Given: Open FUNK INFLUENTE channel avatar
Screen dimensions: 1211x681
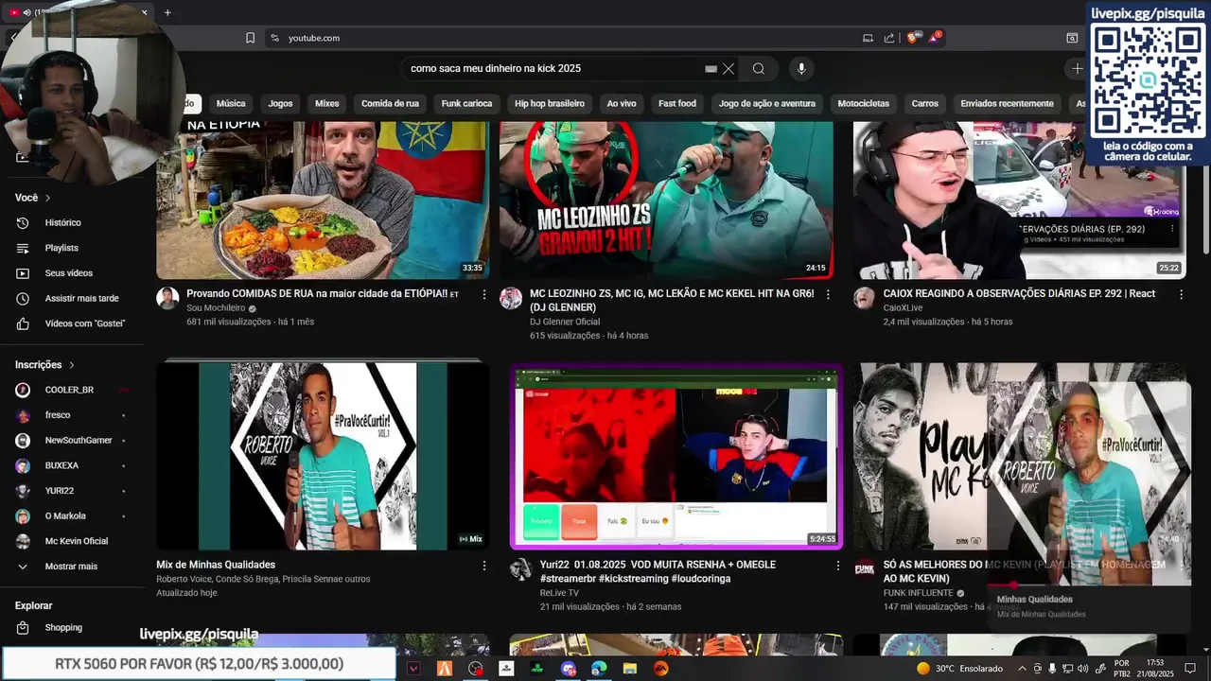Looking at the screenshot, I should [x=865, y=569].
